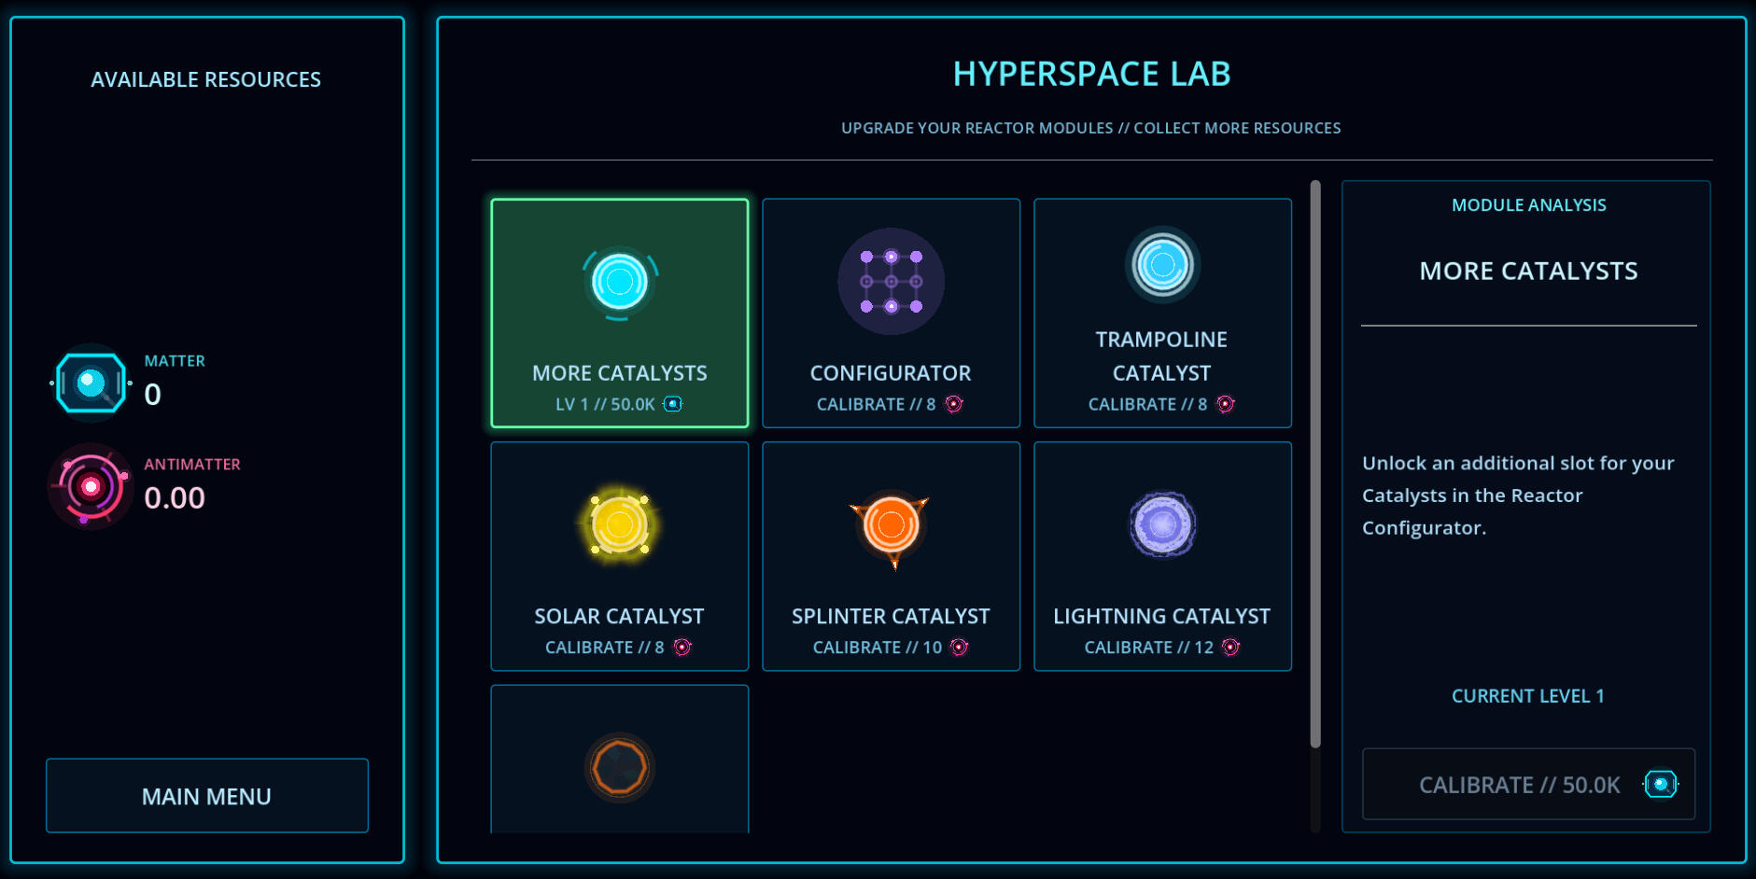This screenshot has width=1756, height=879.
Task: Click the Solar Catalyst module title
Action: tap(619, 617)
